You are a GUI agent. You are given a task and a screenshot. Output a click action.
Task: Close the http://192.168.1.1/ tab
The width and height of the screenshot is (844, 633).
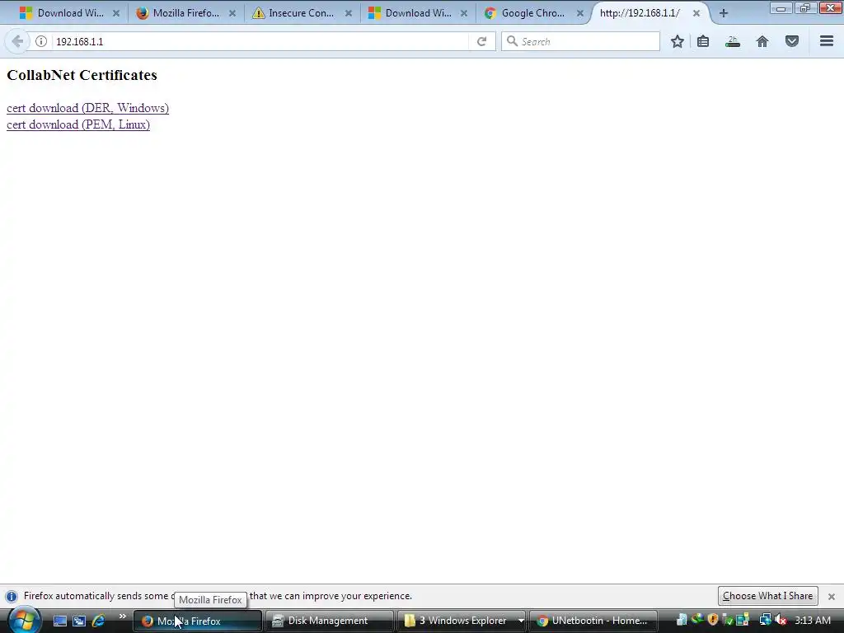tap(696, 13)
